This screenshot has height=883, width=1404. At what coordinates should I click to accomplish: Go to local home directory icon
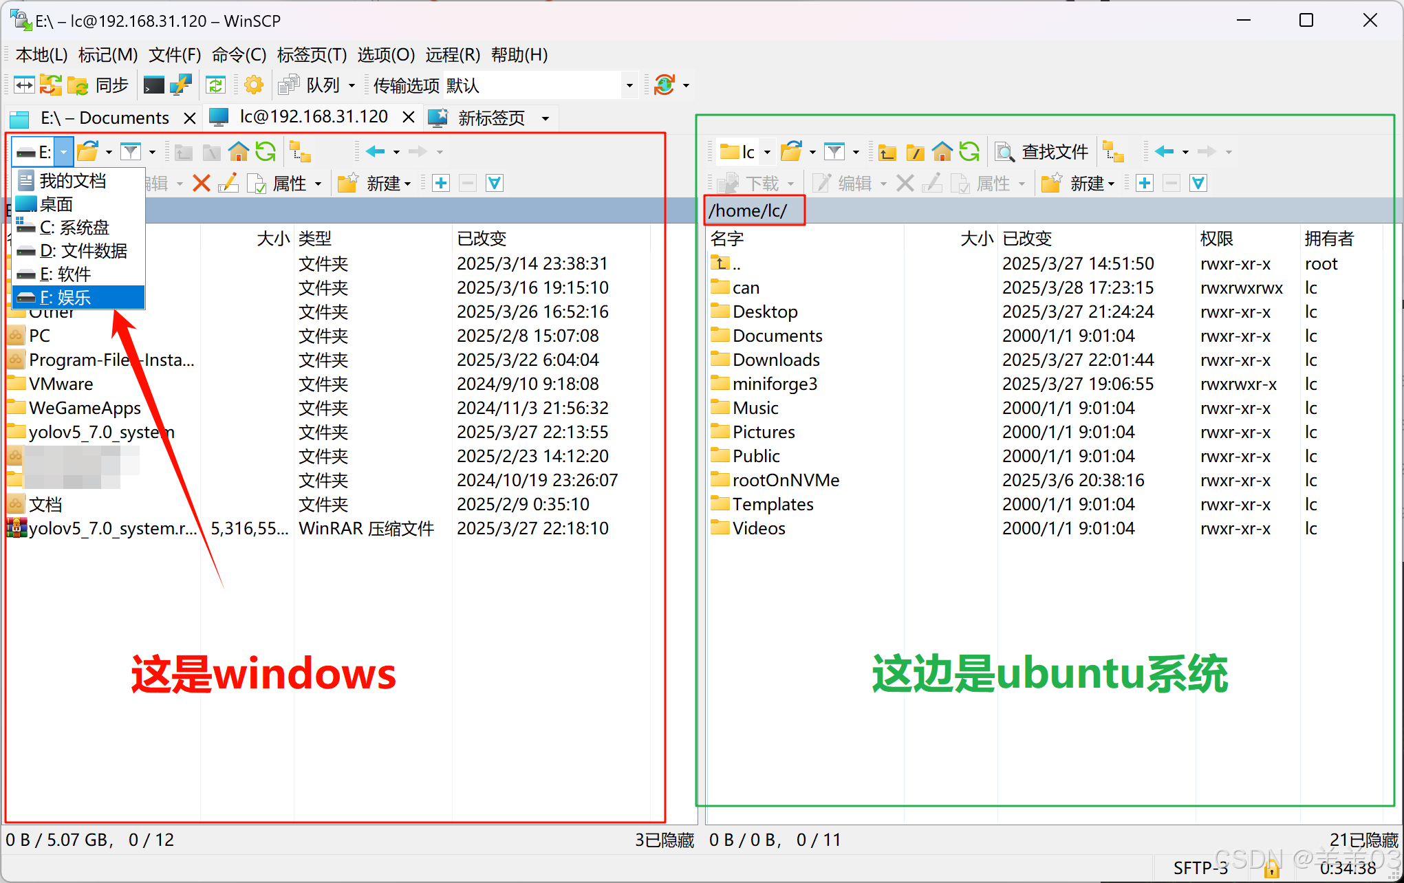[239, 151]
